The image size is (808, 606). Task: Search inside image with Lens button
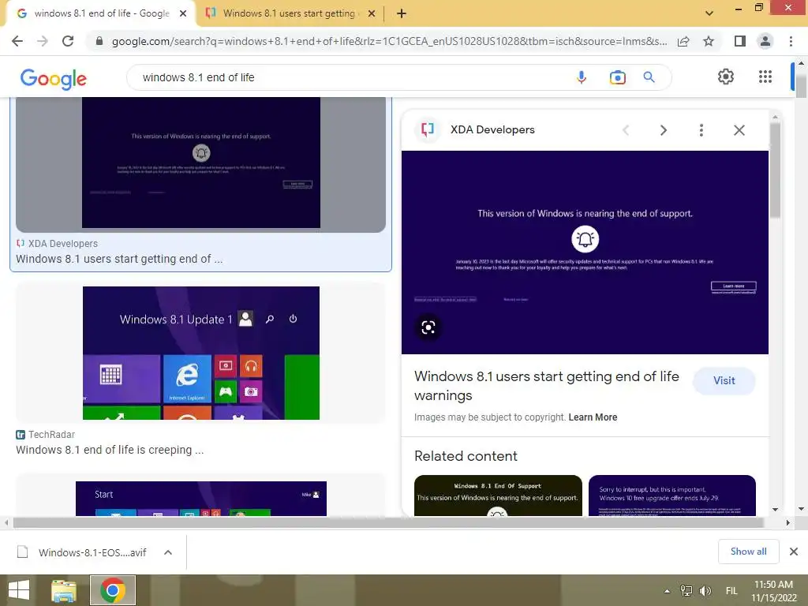(428, 327)
